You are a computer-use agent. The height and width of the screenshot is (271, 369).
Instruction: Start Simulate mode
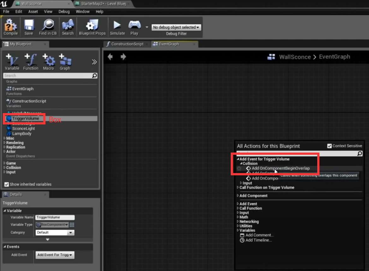click(x=117, y=27)
